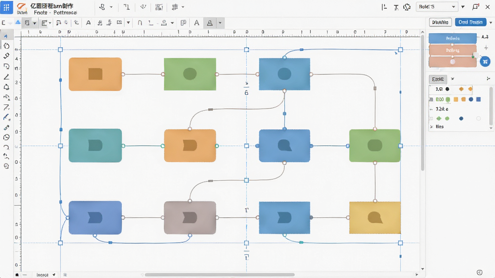
Task: Click the blue triangle icon in the toolbar
Action: pos(18,22)
